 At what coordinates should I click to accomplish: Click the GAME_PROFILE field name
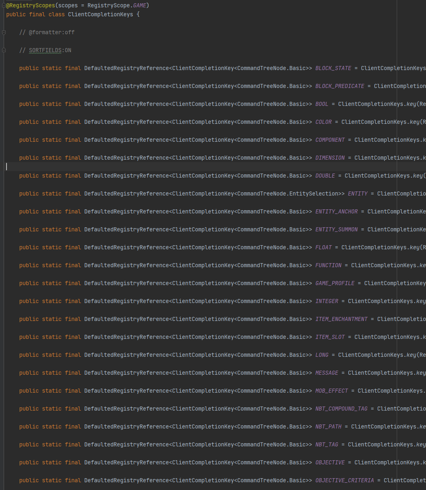click(334, 283)
